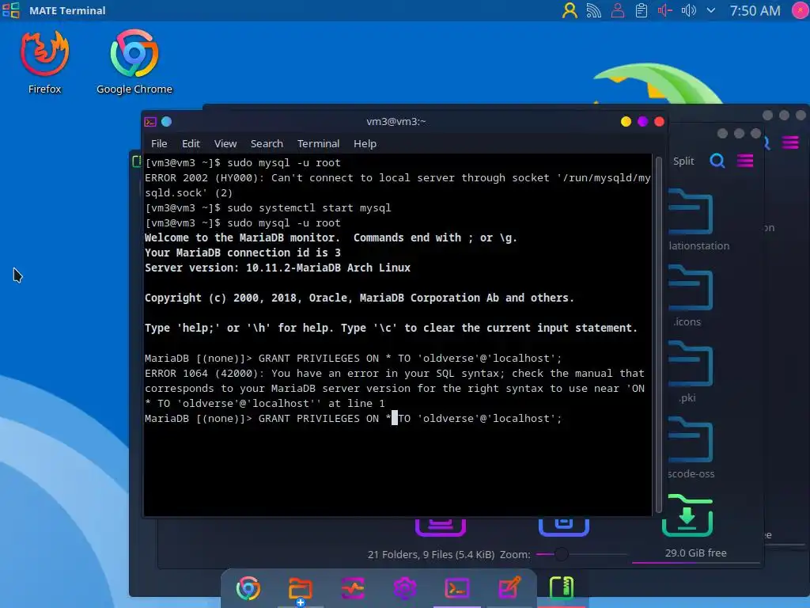Screen dimensions: 810x608
Task: Expand the hidden tray icons chevron
Action: 711,10
